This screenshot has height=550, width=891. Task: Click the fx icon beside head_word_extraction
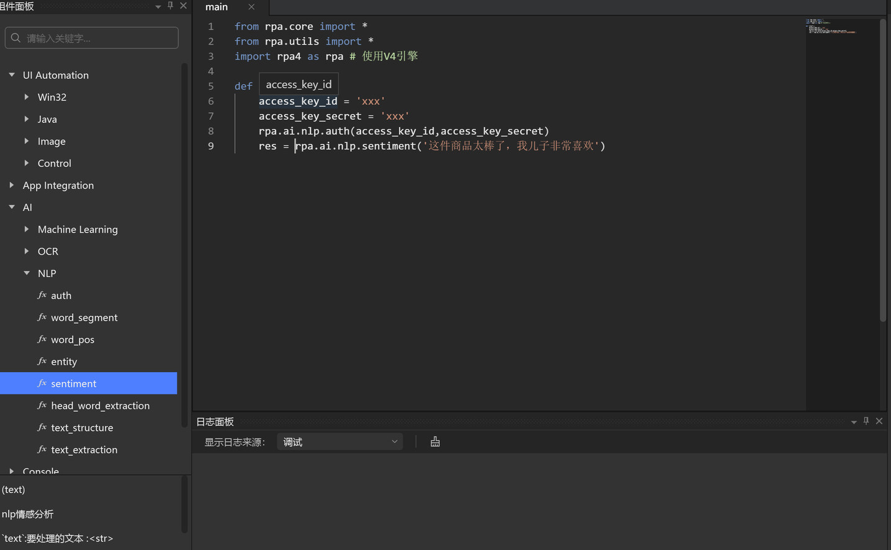(x=42, y=406)
